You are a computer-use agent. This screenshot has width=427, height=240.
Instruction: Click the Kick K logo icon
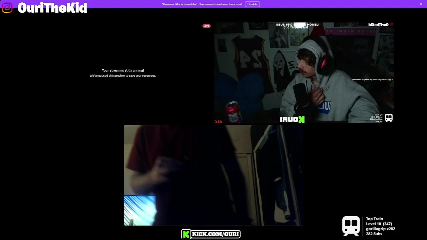coord(186,234)
